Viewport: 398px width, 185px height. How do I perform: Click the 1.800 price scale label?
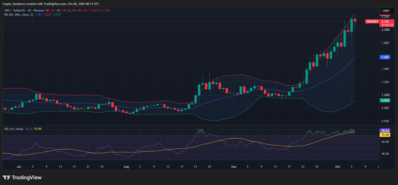tap(385, 43)
